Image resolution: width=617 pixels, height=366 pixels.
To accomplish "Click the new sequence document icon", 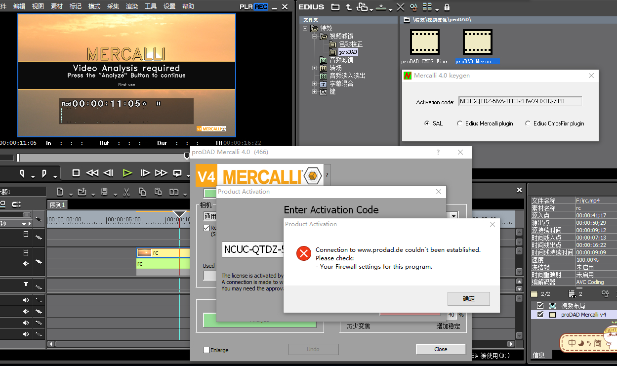I will tap(60, 192).
